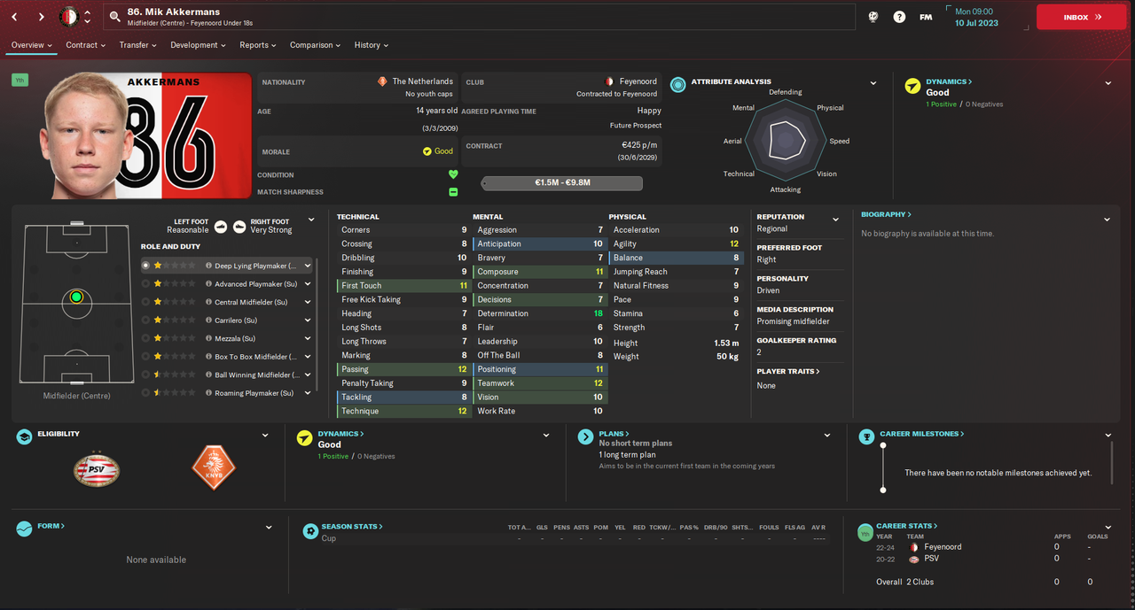Select the Central Midfielder role radio

pyautogui.click(x=146, y=302)
